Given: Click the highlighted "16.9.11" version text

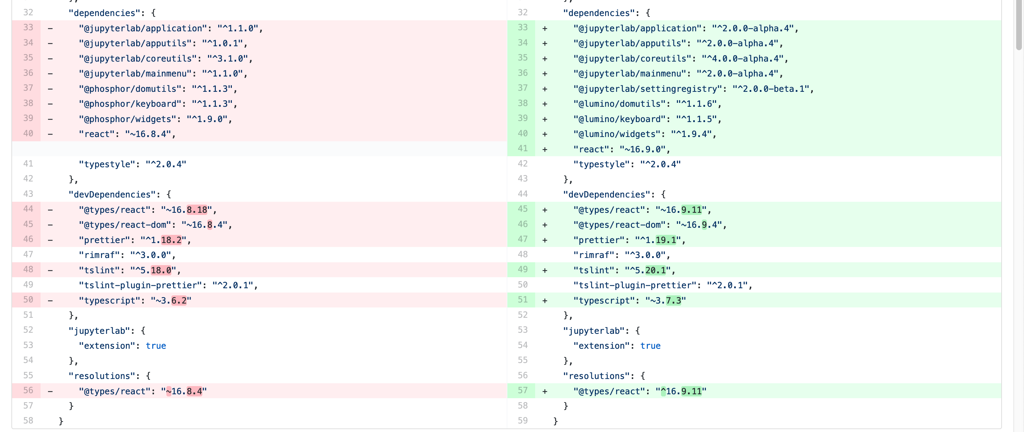Looking at the screenshot, I should click(x=691, y=210).
